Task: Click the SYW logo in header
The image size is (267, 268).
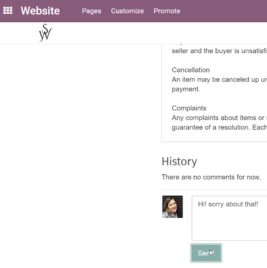Action: click(x=45, y=33)
